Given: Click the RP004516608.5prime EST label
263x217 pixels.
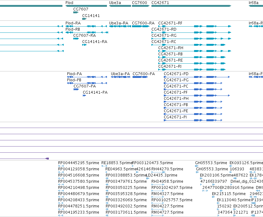Looking at the screenshot, I should tap(78, 175).
